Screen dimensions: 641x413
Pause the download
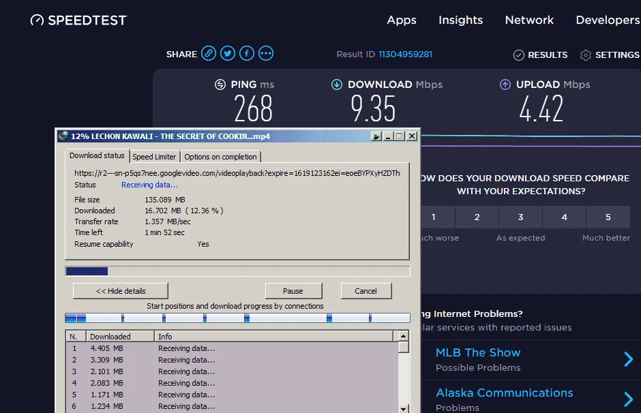(293, 291)
